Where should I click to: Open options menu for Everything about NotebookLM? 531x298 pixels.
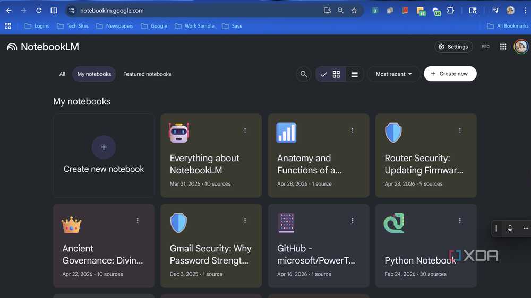coord(245,130)
